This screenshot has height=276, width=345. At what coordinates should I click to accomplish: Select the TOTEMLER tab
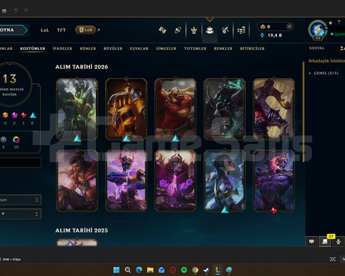(x=195, y=49)
